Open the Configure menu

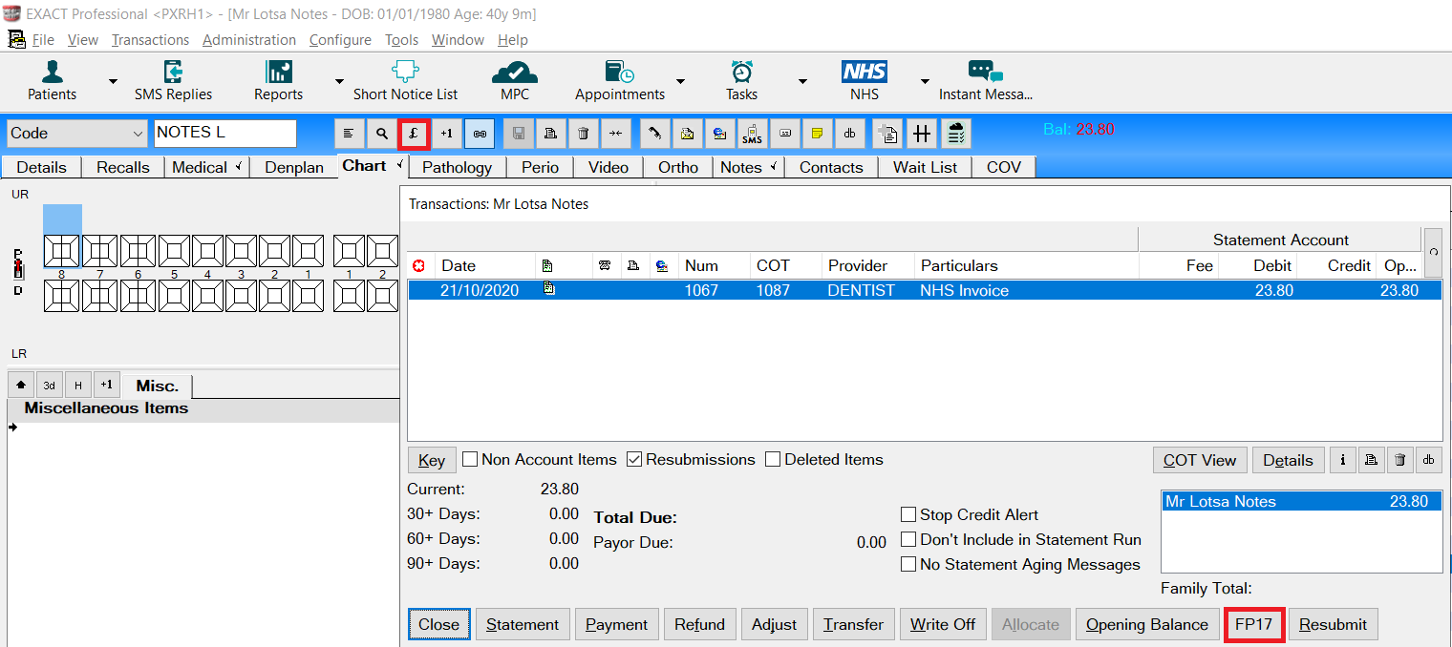(340, 40)
